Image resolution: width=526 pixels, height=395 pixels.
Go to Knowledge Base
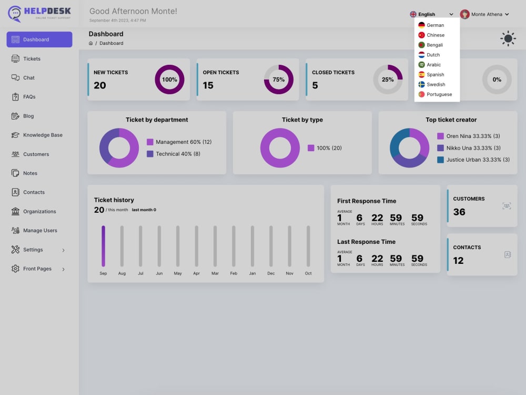[39, 135]
